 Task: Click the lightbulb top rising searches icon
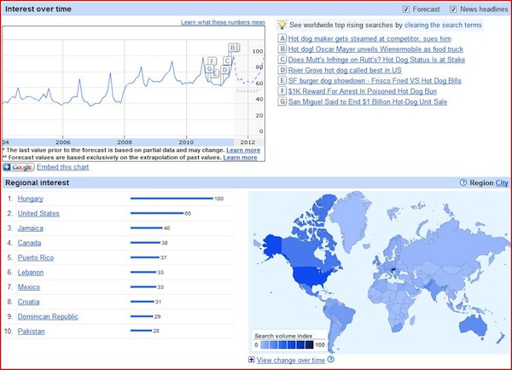(x=283, y=26)
